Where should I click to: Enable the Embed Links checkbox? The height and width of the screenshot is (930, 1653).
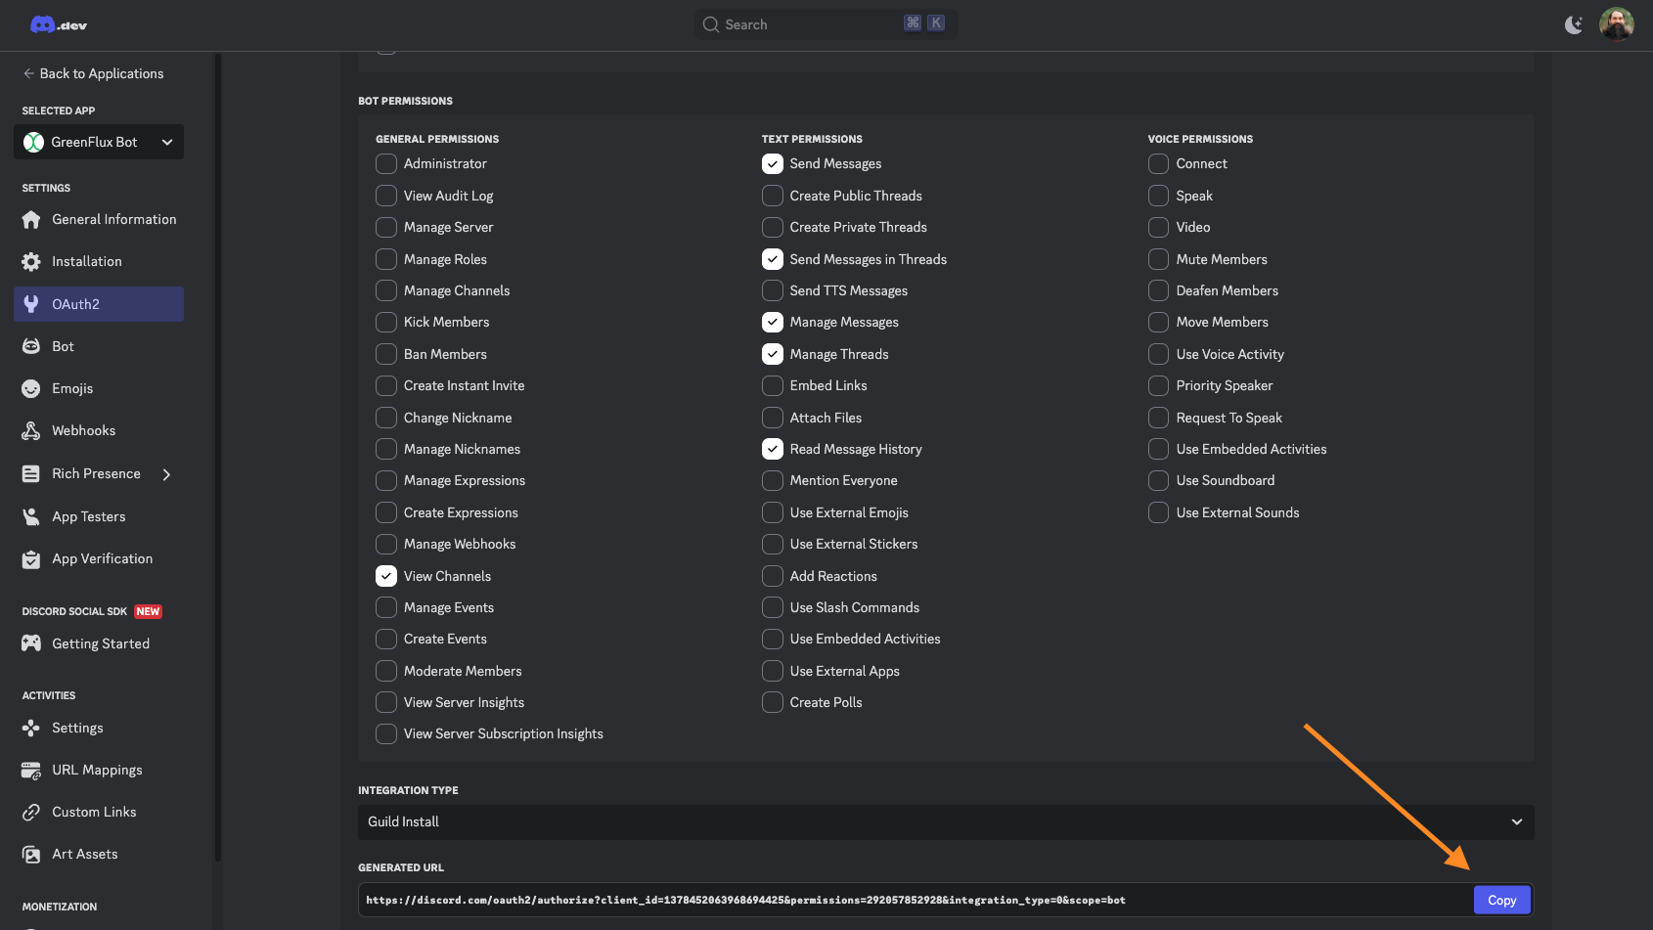click(773, 385)
